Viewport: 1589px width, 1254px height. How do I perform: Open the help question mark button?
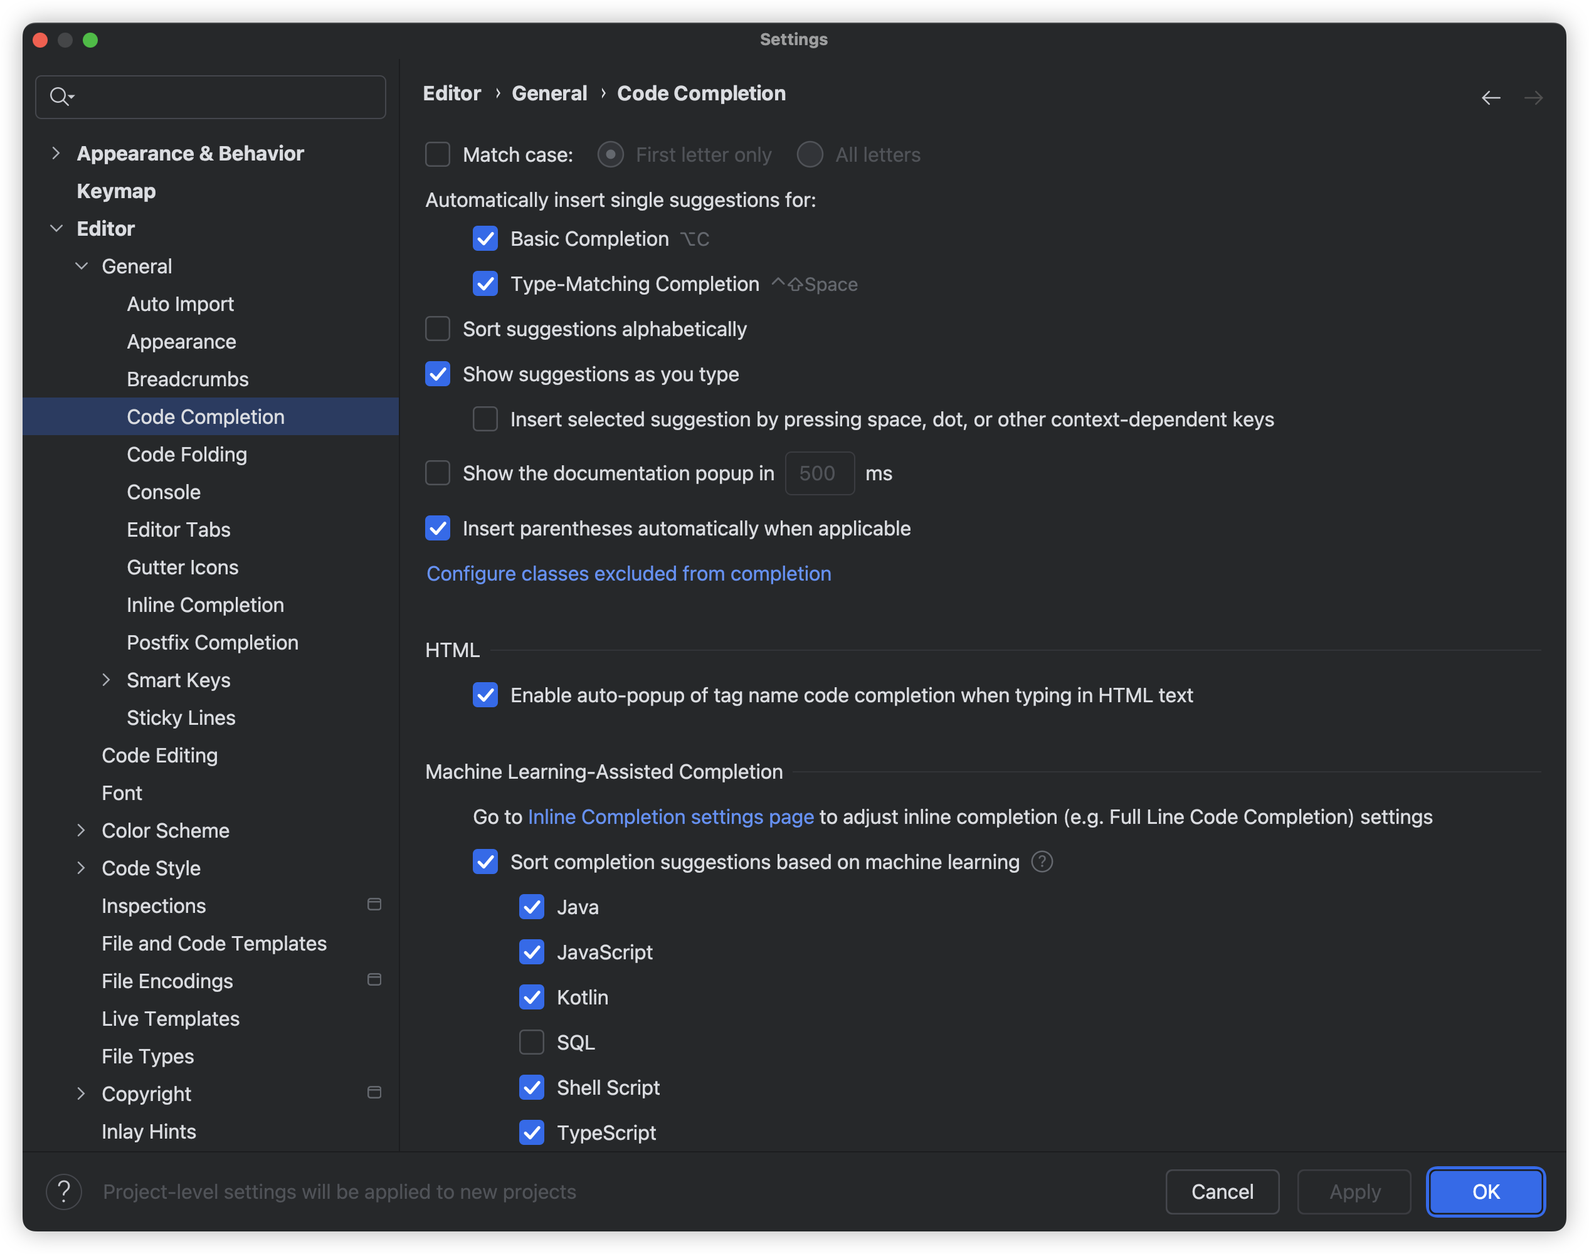click(64, 1191)
